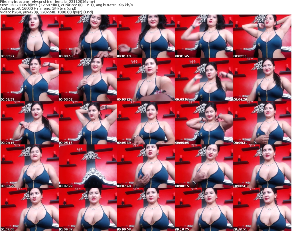This screenshot has height=231, width=292.
Task: Pick the frame stamped 00:04:20
Action: click(x=262, y=79)
